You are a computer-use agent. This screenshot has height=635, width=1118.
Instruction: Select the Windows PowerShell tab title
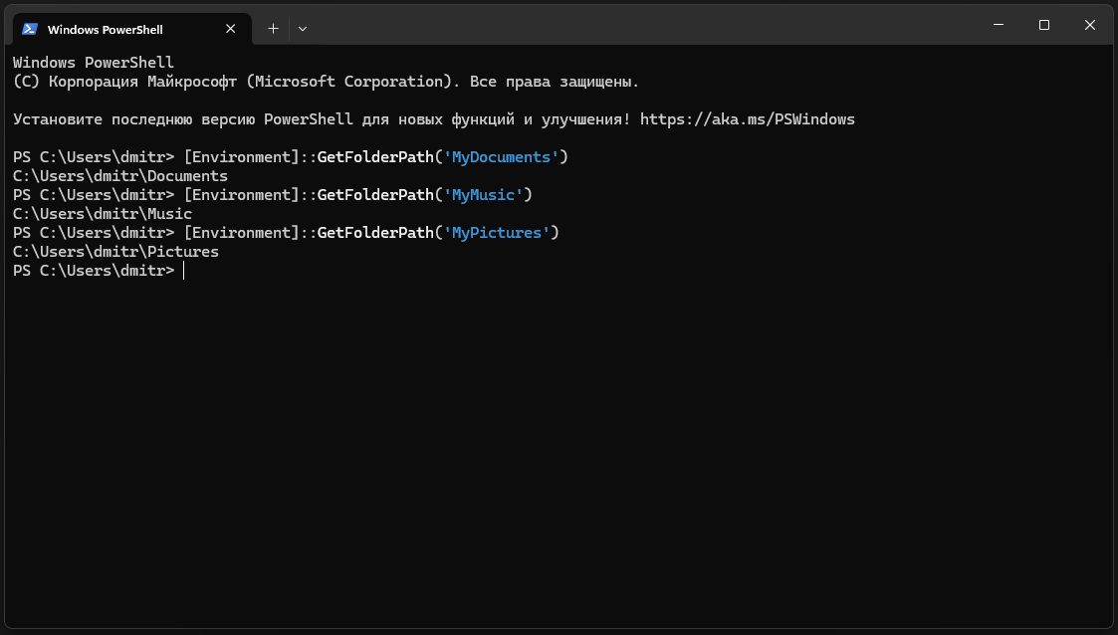click(x=105, y=30)
